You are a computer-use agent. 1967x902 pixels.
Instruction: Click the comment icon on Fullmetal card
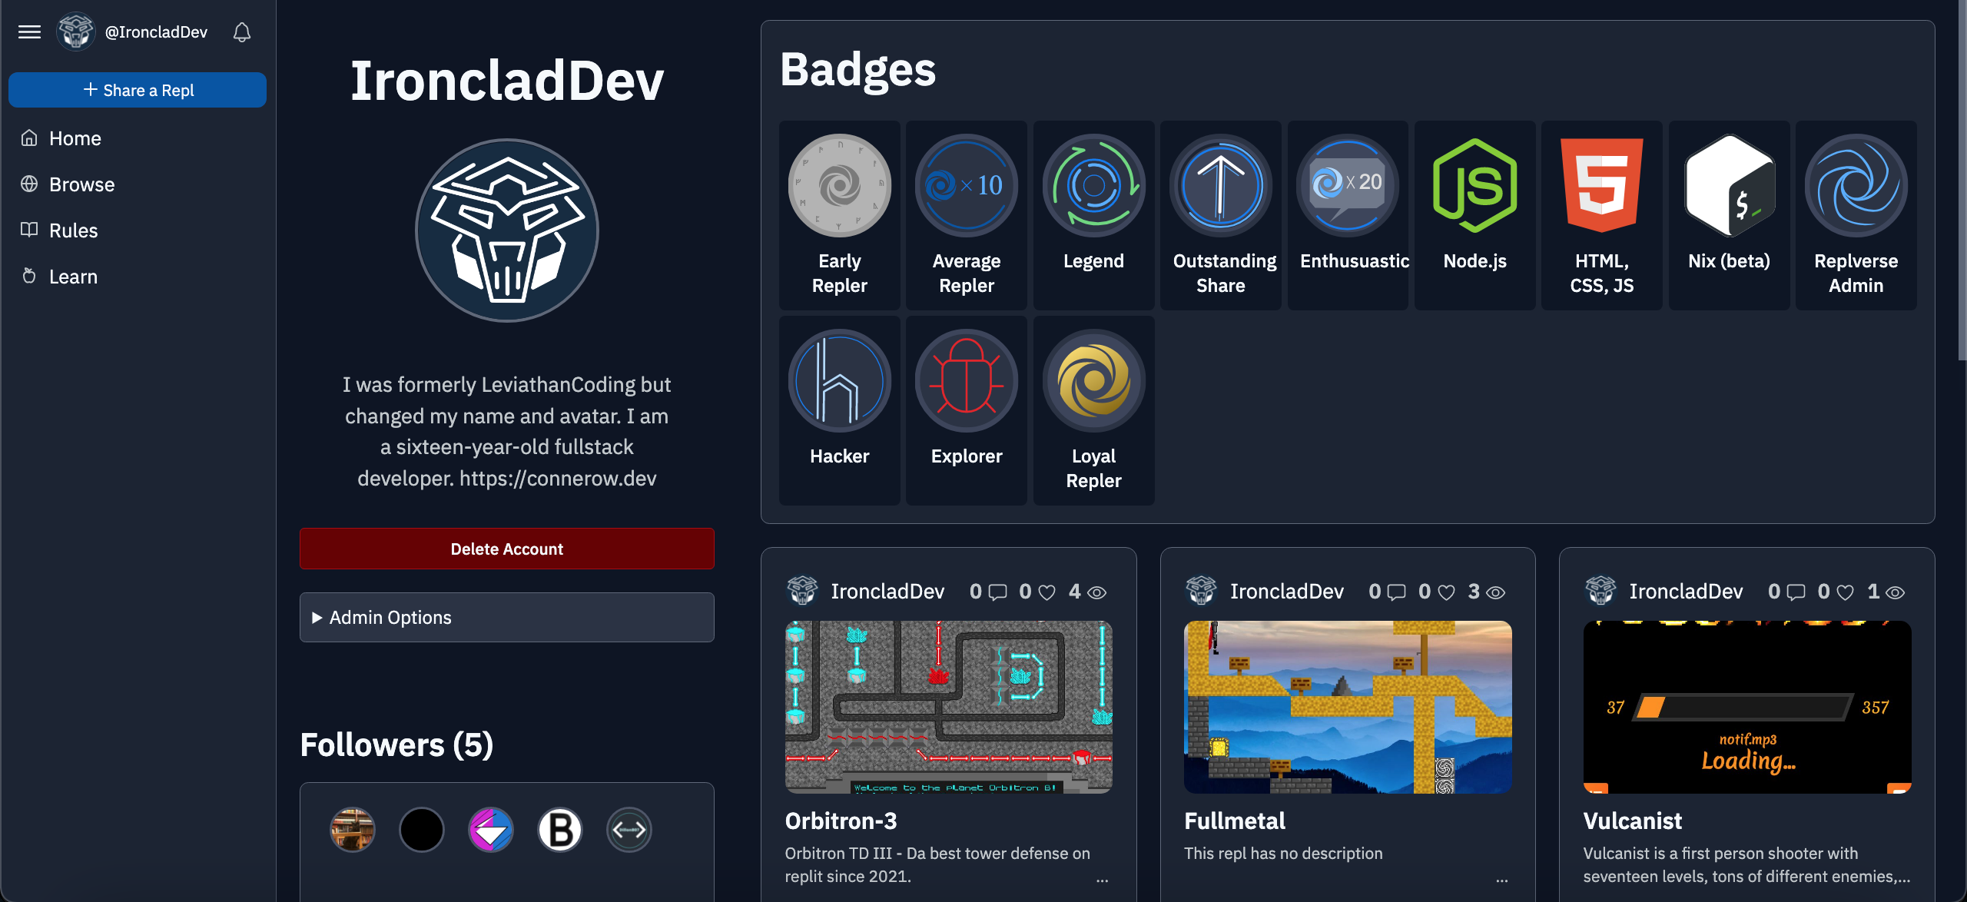[1397, 592]
